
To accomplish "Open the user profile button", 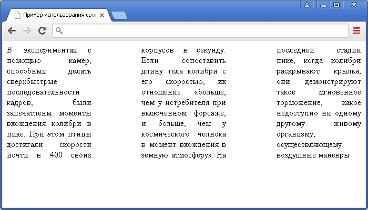I will 306,5.
